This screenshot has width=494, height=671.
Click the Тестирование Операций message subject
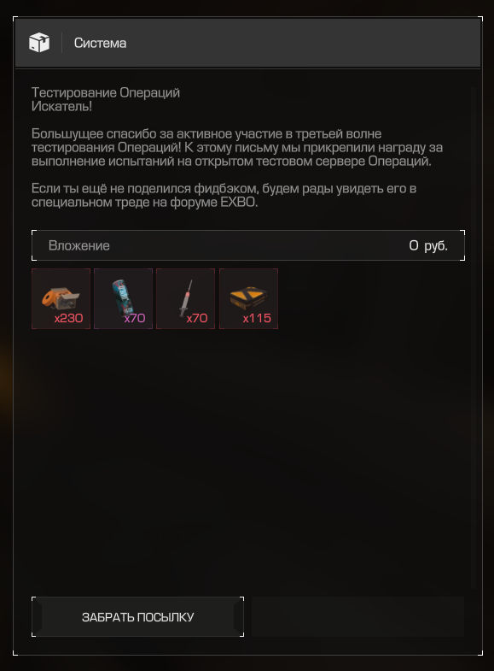click(106, 92)
